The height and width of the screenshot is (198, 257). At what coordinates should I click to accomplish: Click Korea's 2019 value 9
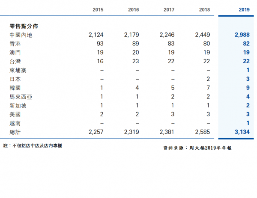(x=248, y=88)
